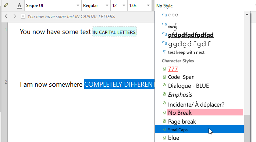Click the No Style combo box
The height and width of the screenshot is (142, 256).
pyautogui.click(x=205, y=6)
